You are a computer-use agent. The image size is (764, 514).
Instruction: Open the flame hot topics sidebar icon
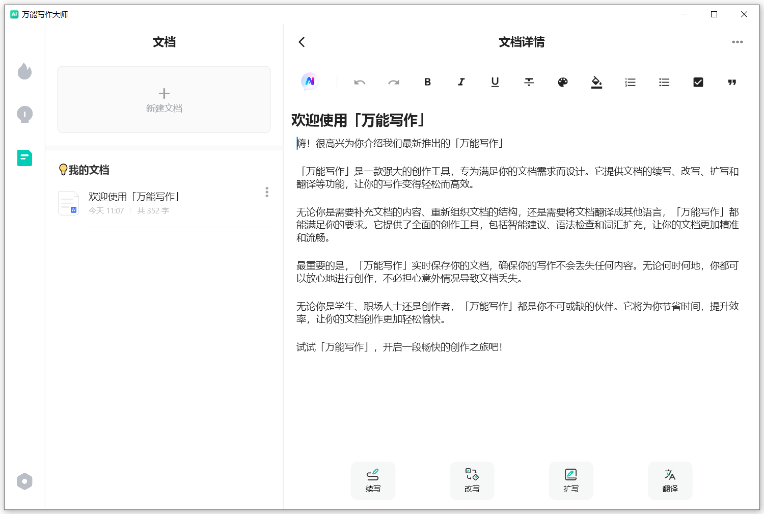(x=24, y=71)
